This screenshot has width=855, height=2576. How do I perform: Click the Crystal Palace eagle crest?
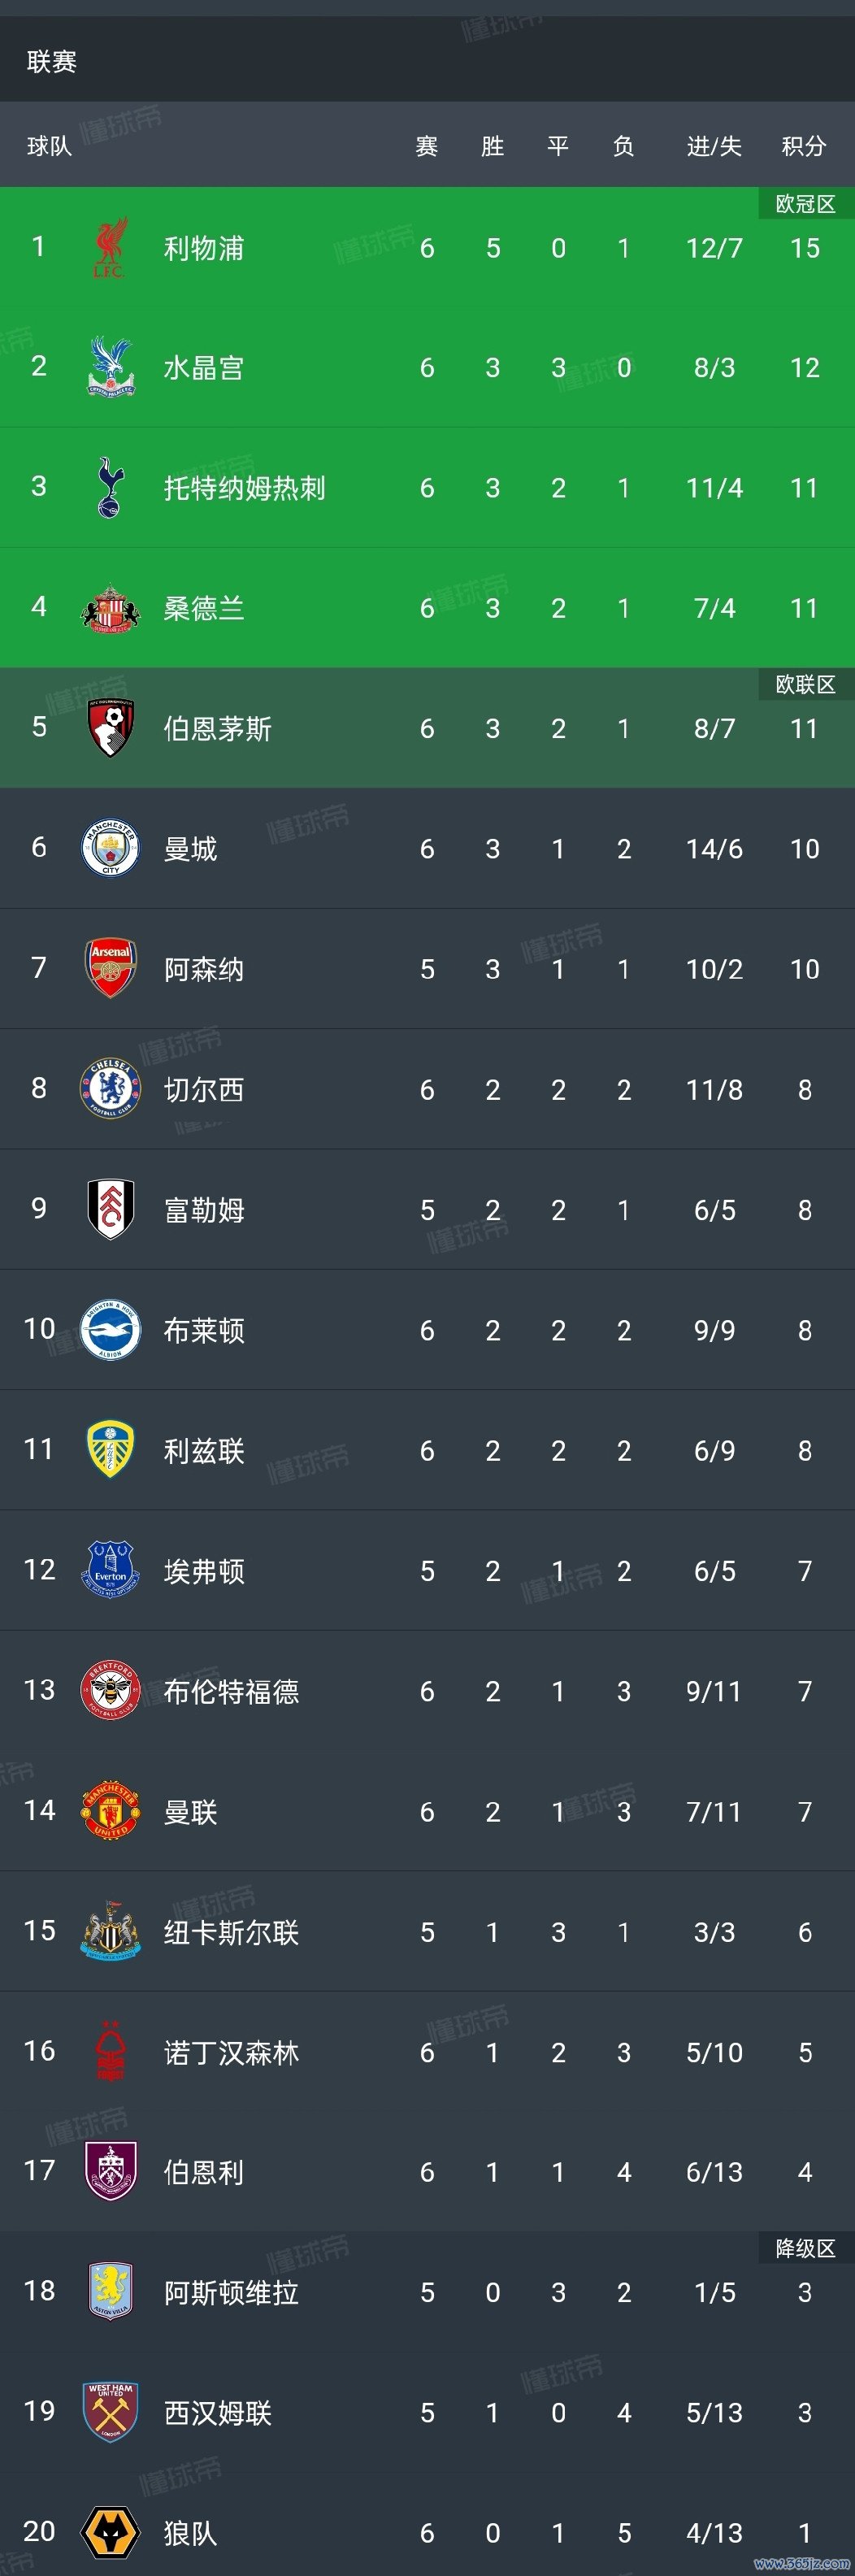[x=110, y=367]
